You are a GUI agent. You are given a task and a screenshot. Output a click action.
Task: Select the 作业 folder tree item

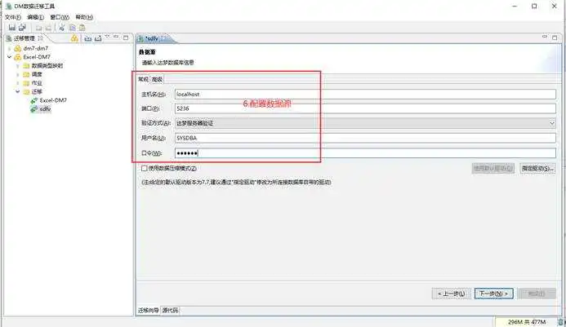pos(37,83)
